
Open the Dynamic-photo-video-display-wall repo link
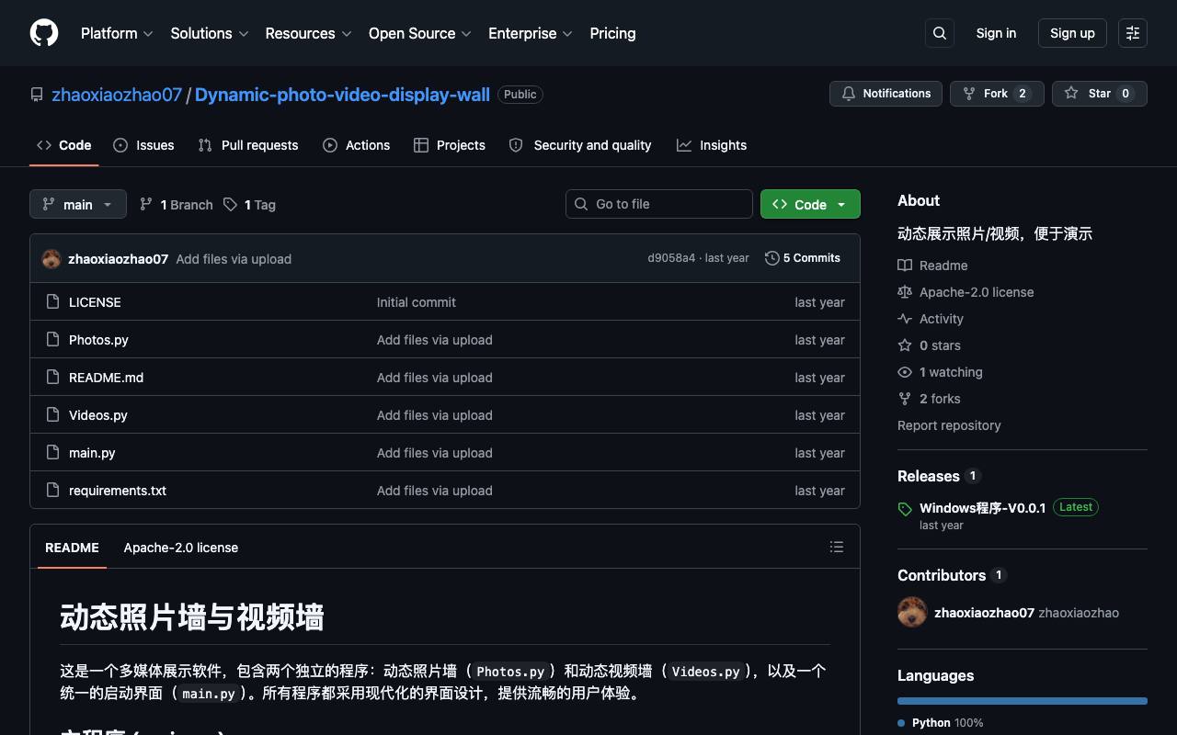pyautogui.click(x=342, y=95)
